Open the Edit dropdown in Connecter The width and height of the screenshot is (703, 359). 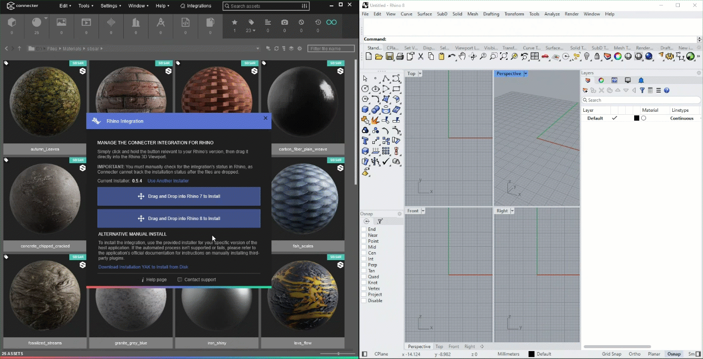65,6
